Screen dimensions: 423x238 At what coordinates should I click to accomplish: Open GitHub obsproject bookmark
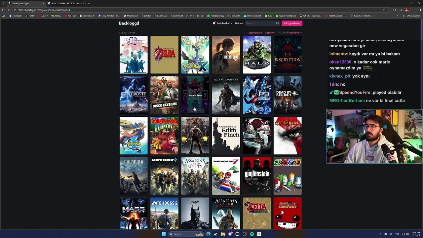(311, 16)
